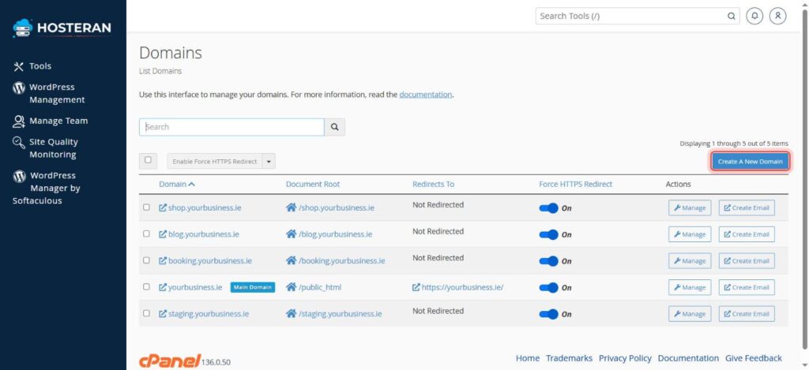Viewport: 809px width, 370px height.
Task: Open Privacy Policy footer link
Action: coord(626,358)
